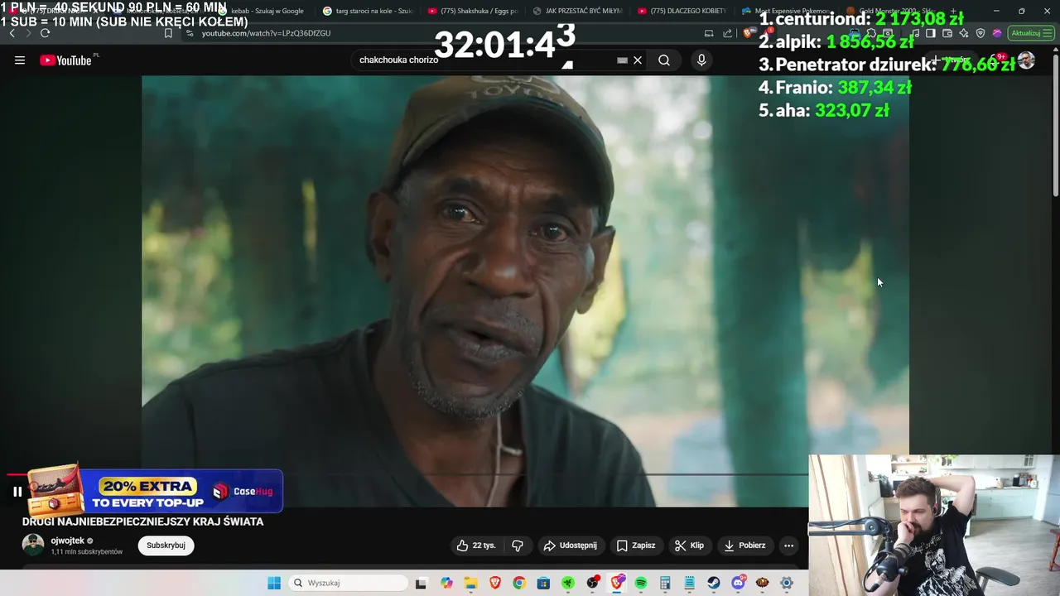Open ojwojtek channel name link
This screenshot has height=596, width=1060.
click(68, 541)
